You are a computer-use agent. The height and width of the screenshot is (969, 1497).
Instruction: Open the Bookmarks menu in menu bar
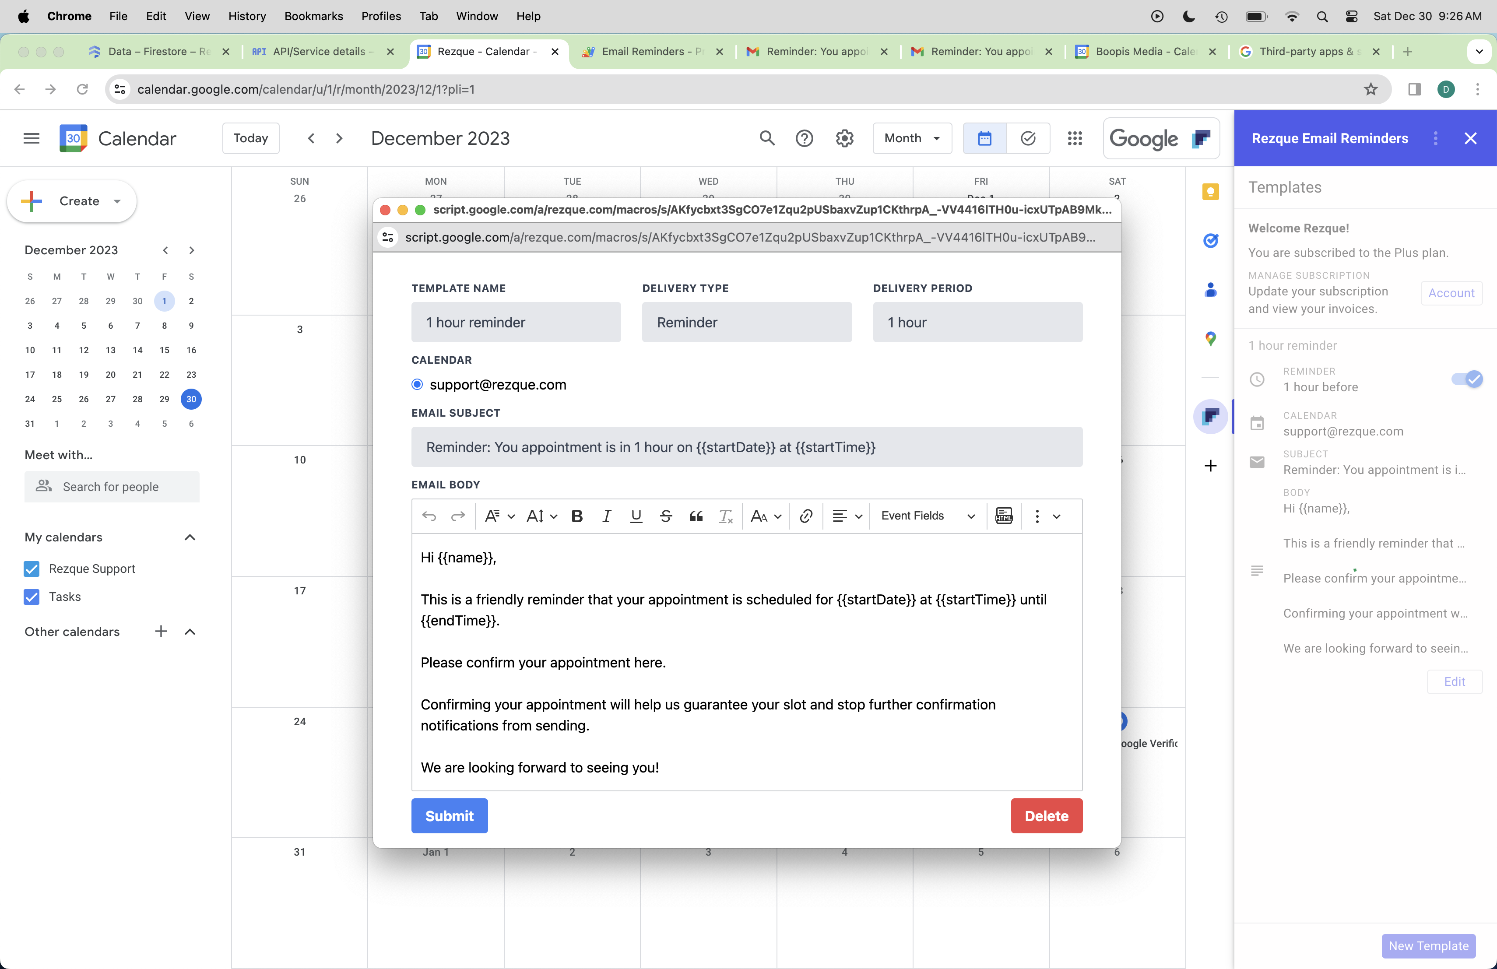click(313, 16)
